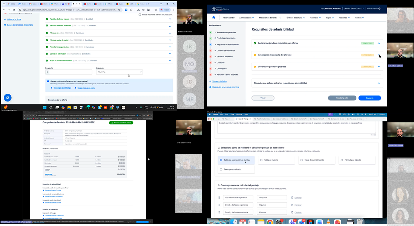Expand the 'Bujes de barra estabilizadora' row

click(x=170, y=61)
